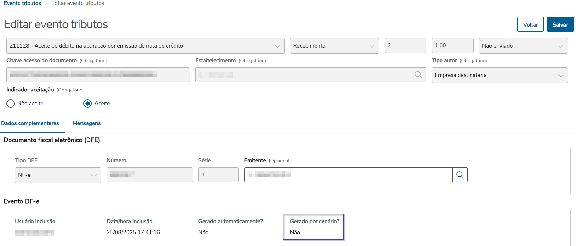The height and width of the screenshot is (246, 576).
Task: Select the Aceite radio button
Action: click(87, 104)
